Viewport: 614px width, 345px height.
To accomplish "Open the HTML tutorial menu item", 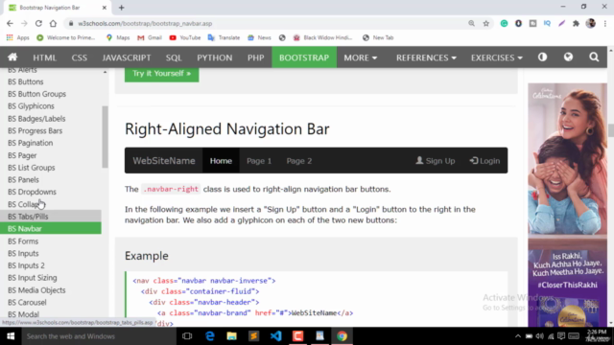I will point(45,57).
